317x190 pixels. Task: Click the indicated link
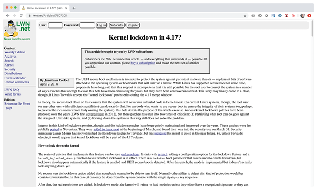coord(161,134)
